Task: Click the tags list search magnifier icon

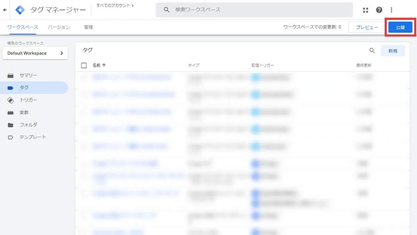Action: [x=372, y=50]
